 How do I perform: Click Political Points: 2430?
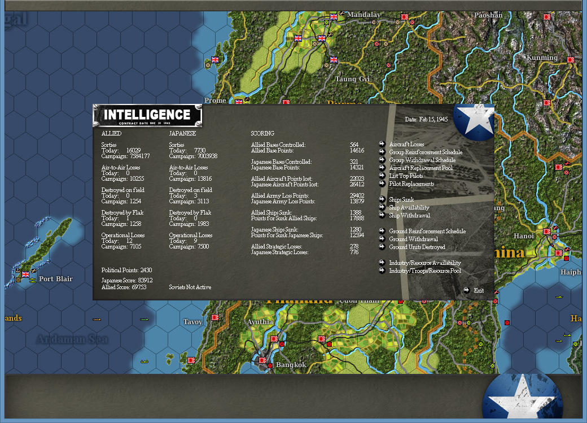pyautogui.click(x=126, y=270)
